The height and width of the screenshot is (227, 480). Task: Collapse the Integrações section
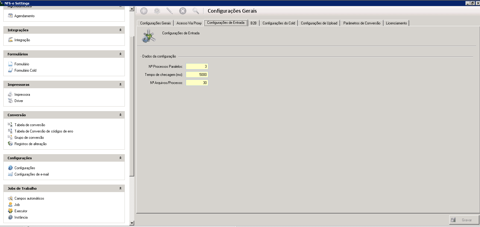(120, 30)
